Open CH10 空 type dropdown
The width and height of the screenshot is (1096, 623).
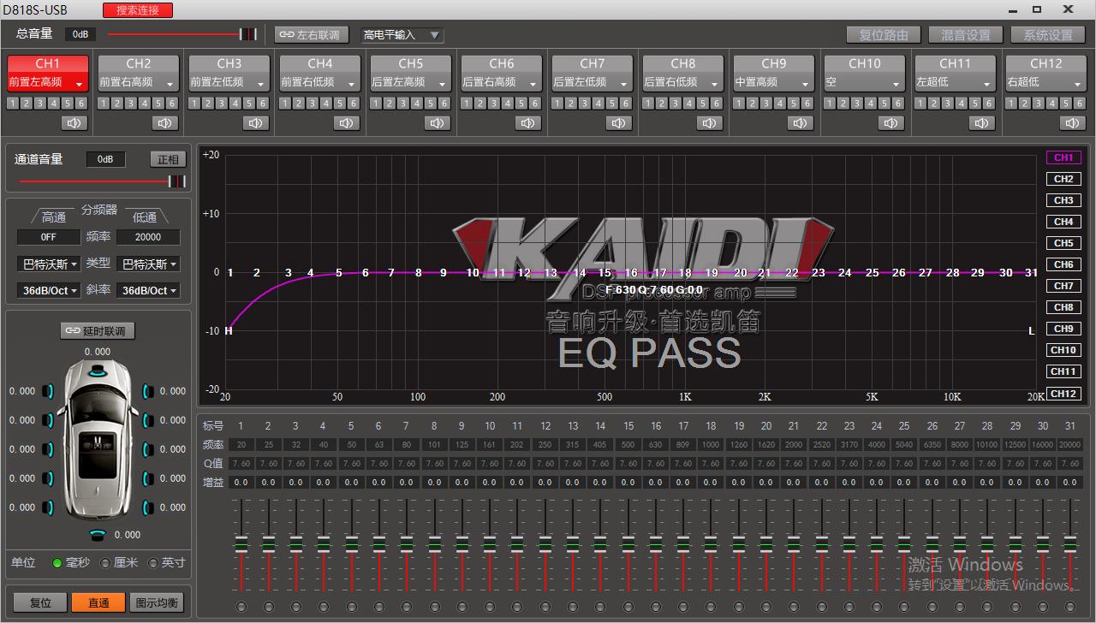pyautogui.click(x=865, y=83)
